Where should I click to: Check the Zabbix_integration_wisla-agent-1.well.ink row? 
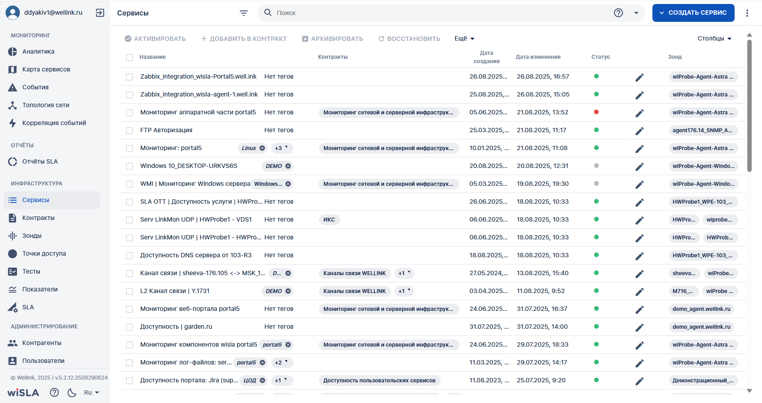(129, 95)
